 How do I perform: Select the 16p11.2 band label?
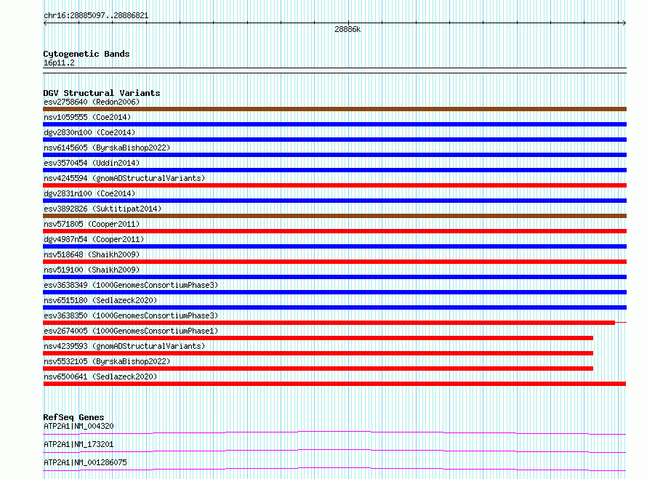[59, 63]
